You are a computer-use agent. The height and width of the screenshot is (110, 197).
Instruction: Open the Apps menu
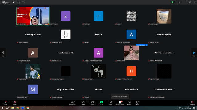tap(111, 103)
